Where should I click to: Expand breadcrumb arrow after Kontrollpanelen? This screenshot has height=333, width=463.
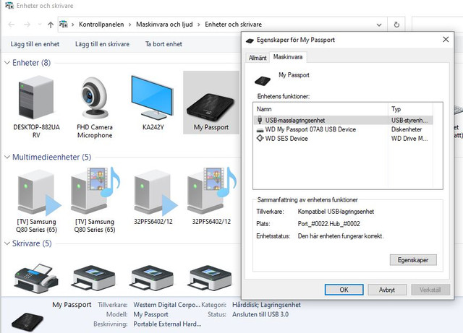click(130, 25)
